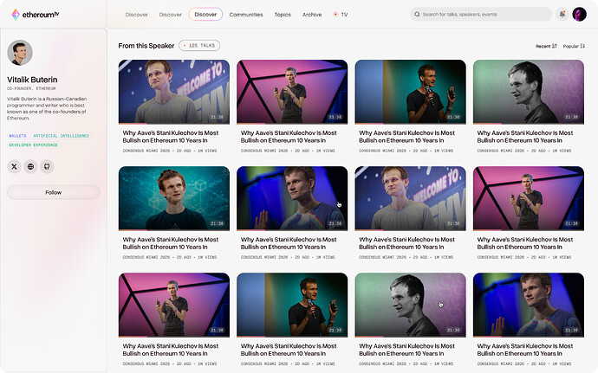
Task: Open top-row black-and-white portrait thumbnail
Action: coord(529,92)
